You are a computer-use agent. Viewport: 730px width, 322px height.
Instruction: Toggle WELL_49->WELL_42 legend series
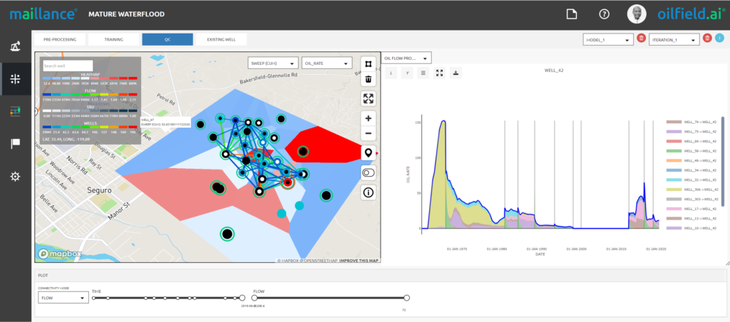coord(692,160)
